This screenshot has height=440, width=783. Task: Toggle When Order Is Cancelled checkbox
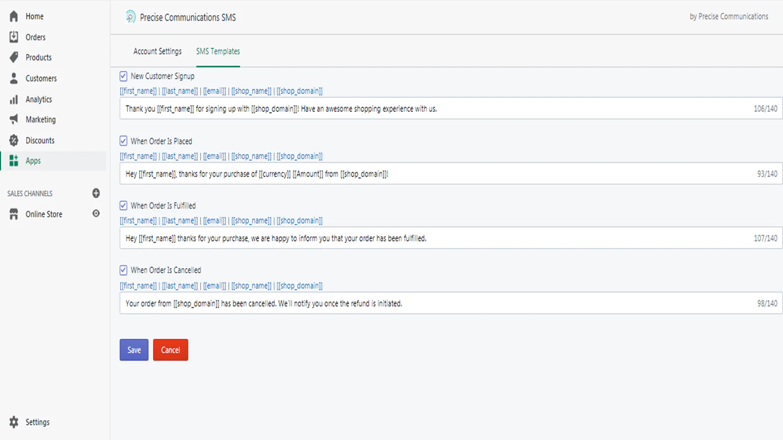click(x=123, y=270)
